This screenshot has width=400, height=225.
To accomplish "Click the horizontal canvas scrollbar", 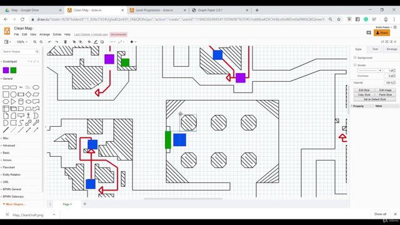I will (x=183, y=199).
